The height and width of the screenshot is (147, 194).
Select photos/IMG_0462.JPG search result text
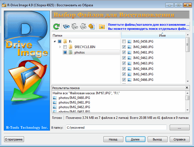click(x=74, y=107)
